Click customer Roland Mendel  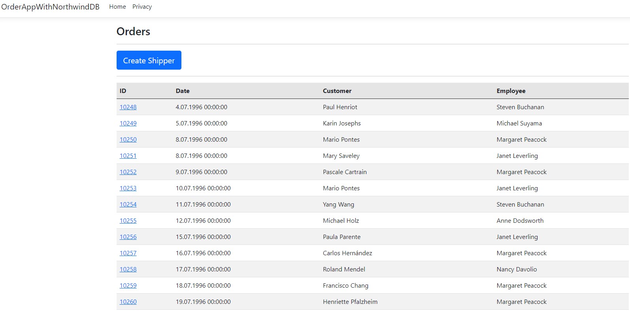[x=344, y=269]
